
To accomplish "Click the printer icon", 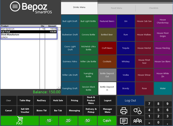I will (124, 111).
